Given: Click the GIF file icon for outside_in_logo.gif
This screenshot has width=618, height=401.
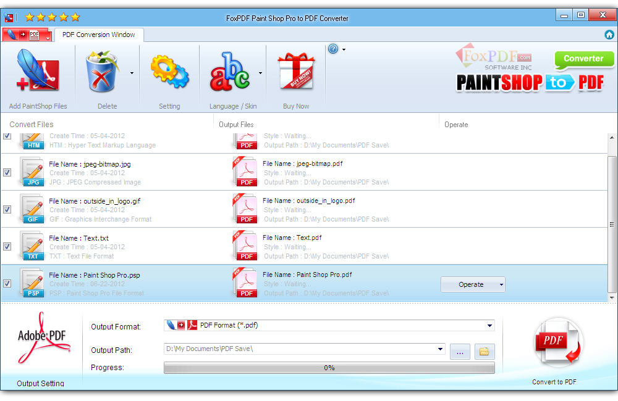Looking at the screenshot, I should tap(32, 209).
